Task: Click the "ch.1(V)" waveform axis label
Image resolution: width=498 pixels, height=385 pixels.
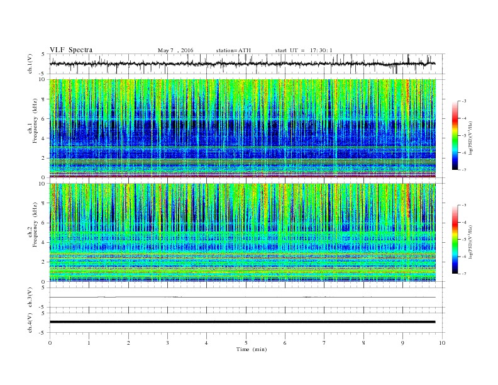Action: pos(30,64)
